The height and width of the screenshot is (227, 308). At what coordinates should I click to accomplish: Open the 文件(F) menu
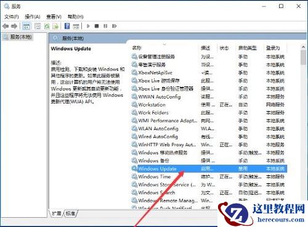(x=12, y=17)
